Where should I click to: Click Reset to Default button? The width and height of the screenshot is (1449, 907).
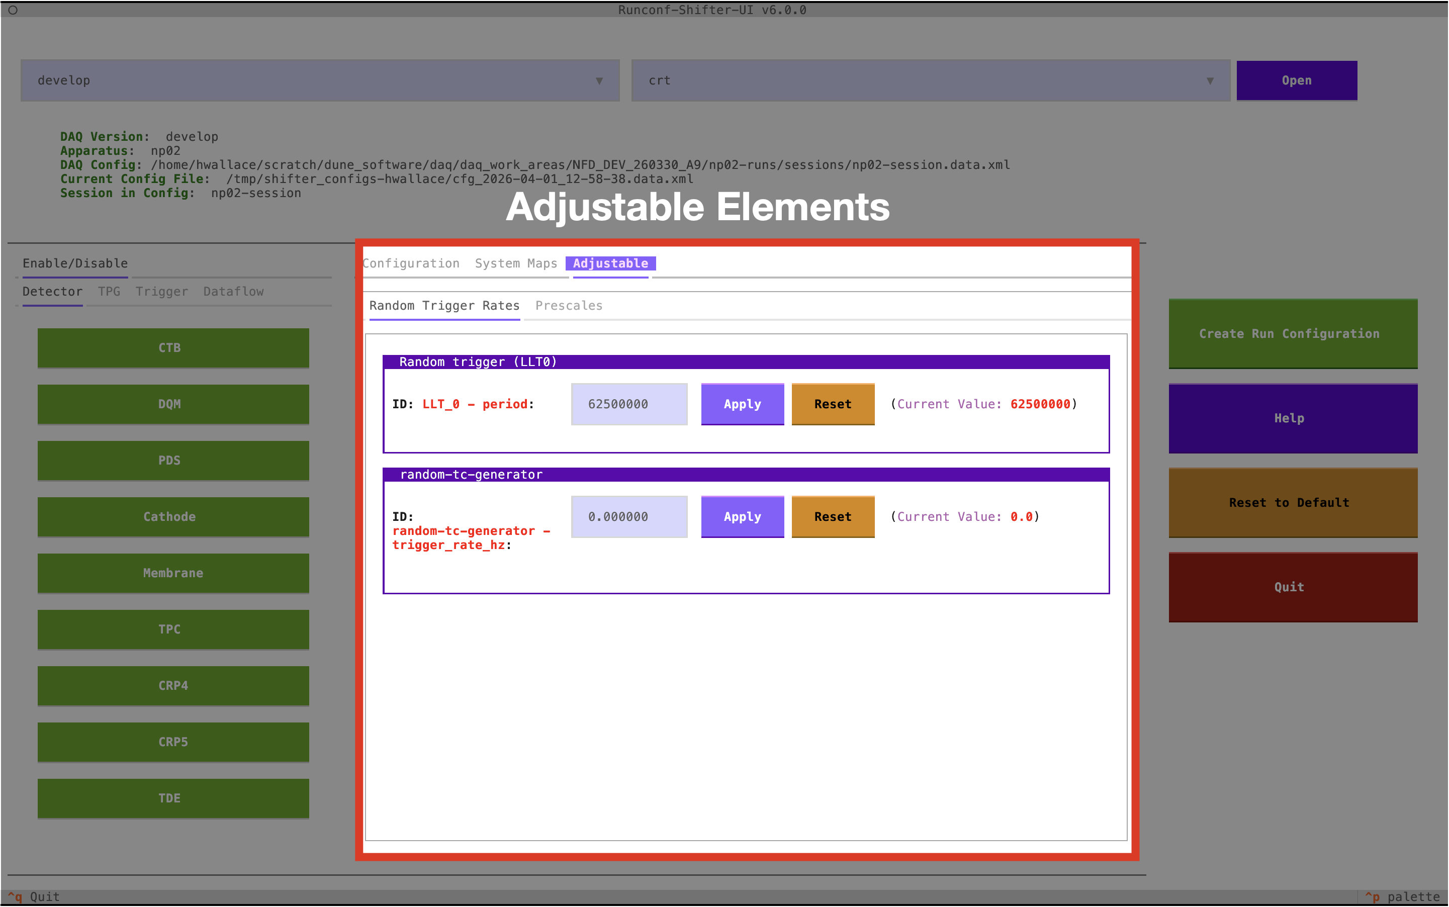click(x=1293, y=503)
